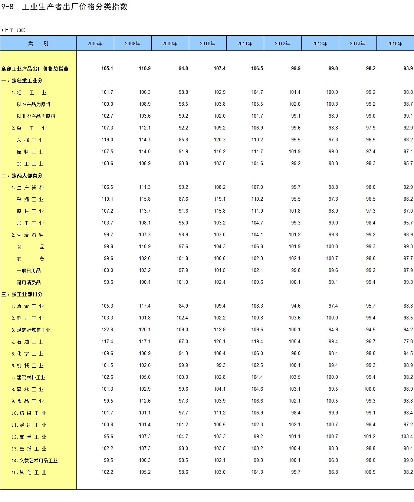Screen dimensions: 414x502
Task: Click the (上年=100) note
Action: [x=14, y=30]
